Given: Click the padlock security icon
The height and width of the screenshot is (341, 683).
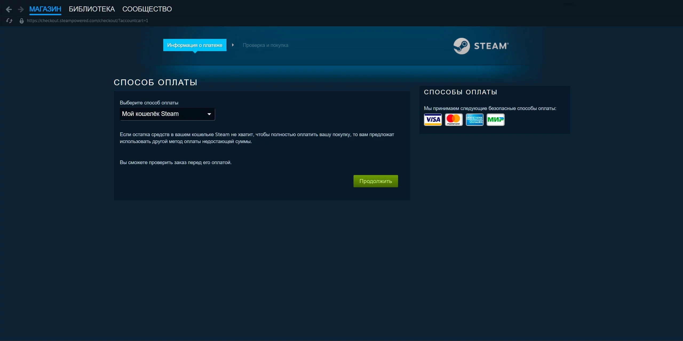Looking at the screenshot, I should [22, 21].
